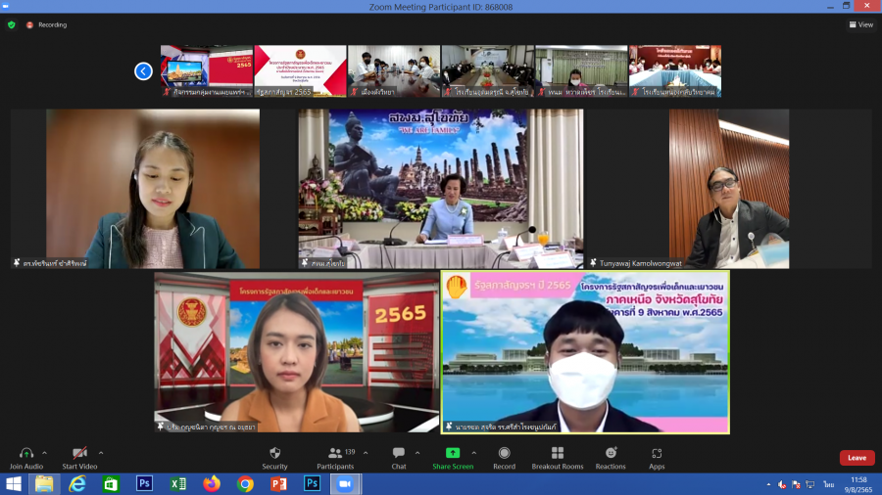Open Firefox from the Windows taskbar
The width and height of the screenshot is (882, 495).
click(212, 484)
